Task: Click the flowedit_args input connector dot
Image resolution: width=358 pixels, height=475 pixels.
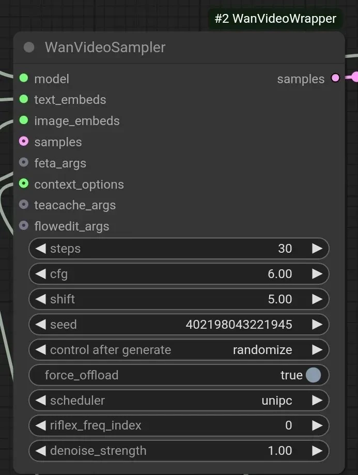Action: tap(24, 225)
